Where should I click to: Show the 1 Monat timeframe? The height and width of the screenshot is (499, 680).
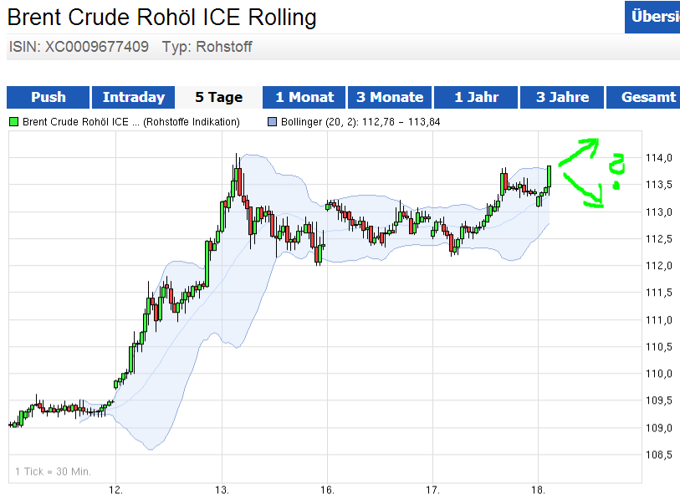tap(304, 97)
